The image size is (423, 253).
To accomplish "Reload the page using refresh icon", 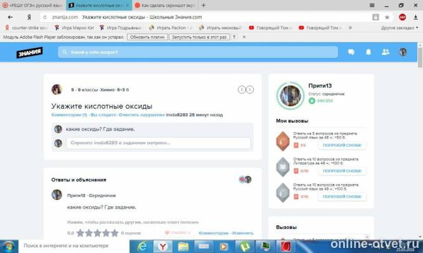I will tap(45, 17).
